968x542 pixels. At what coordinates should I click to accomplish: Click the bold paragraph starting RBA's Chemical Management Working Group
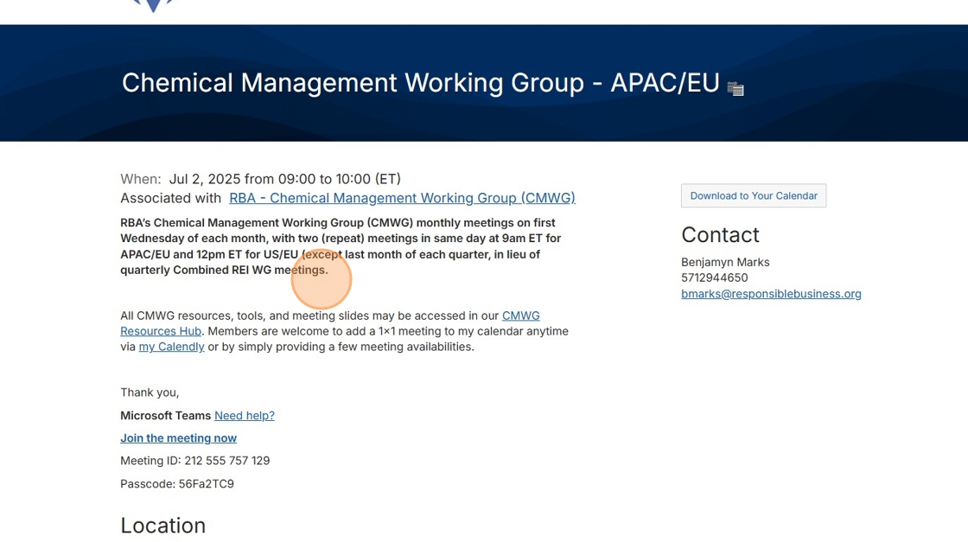[341, 246]
